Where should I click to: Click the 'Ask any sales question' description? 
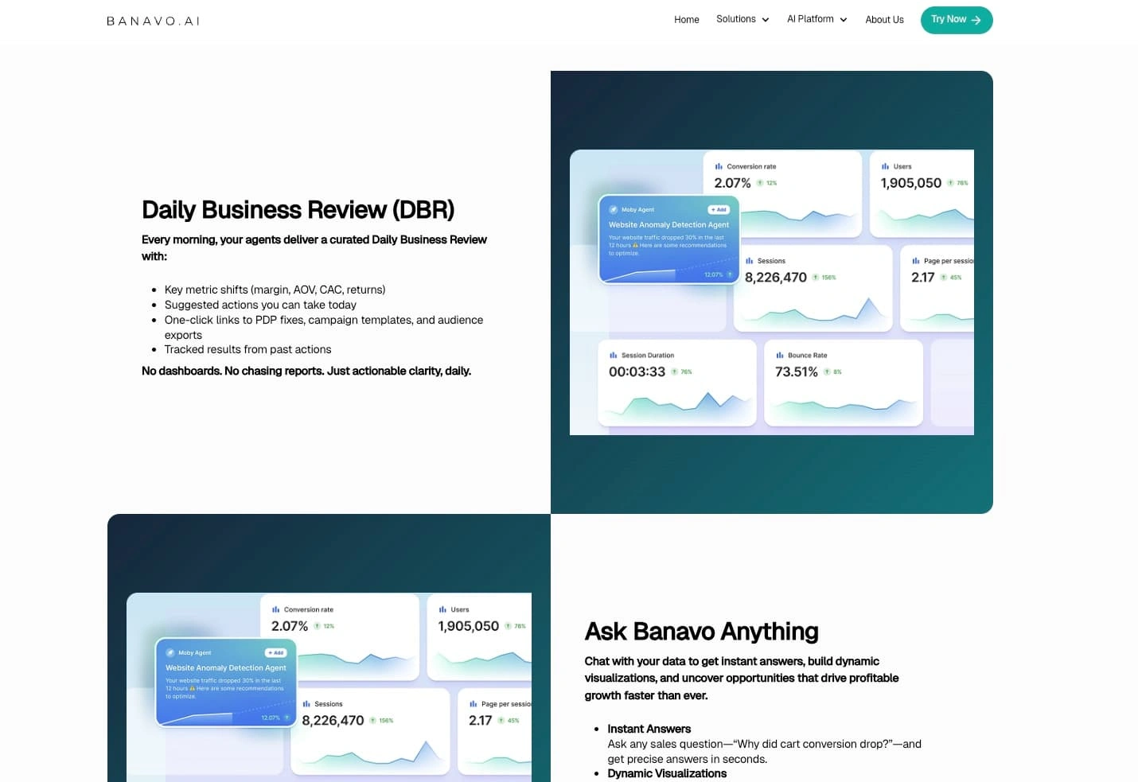tap(765, 752)
